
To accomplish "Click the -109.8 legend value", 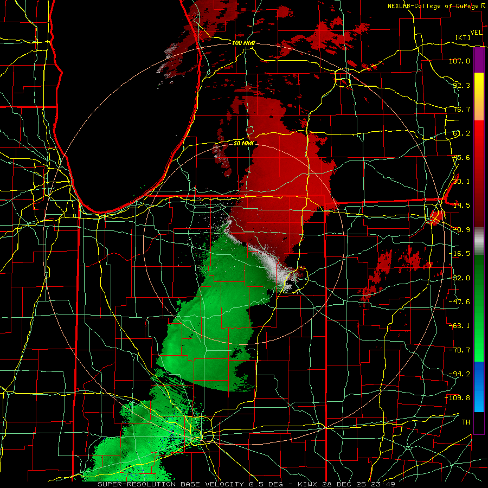I will (458, 398).
